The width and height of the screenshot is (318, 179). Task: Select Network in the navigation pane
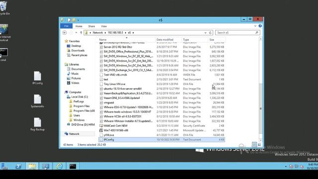click(74, 134)
